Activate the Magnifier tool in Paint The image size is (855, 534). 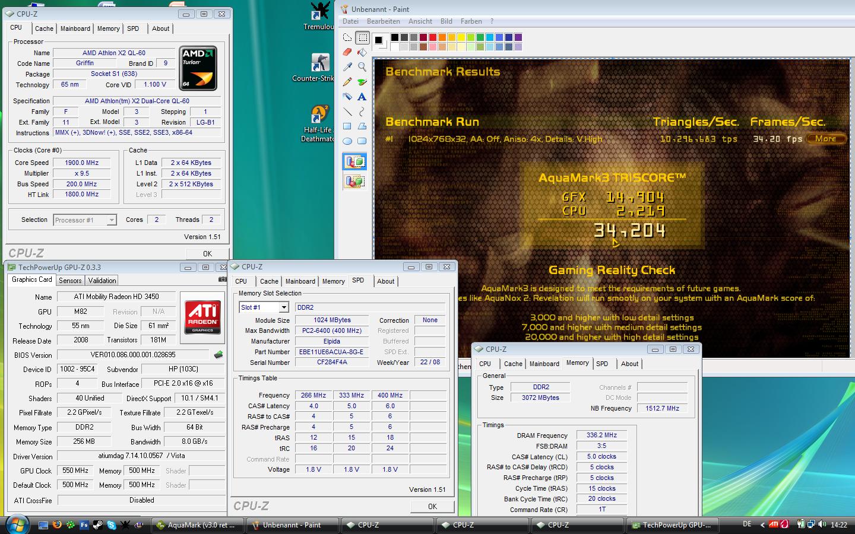tap(362, 67)
